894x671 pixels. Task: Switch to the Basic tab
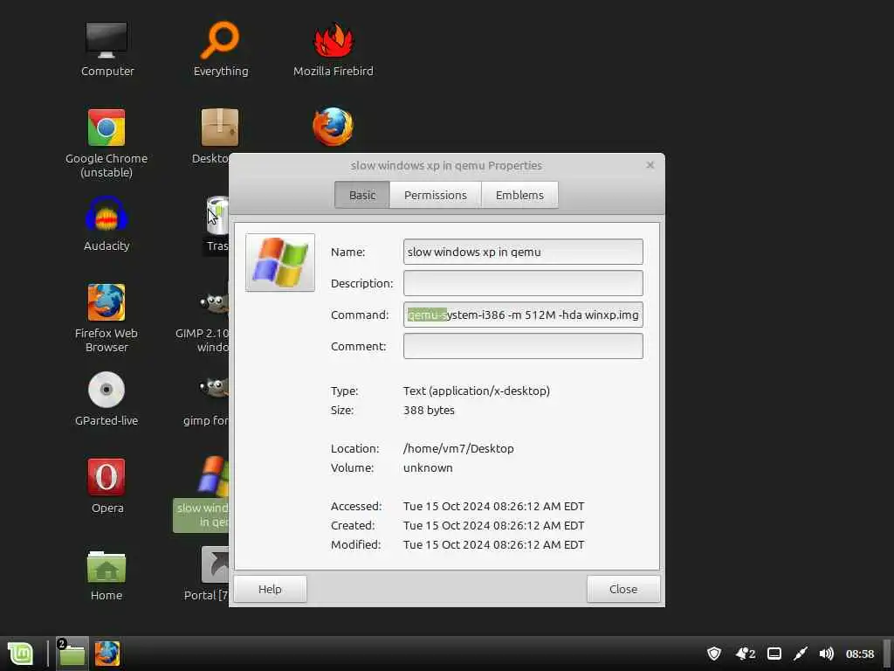362,195
